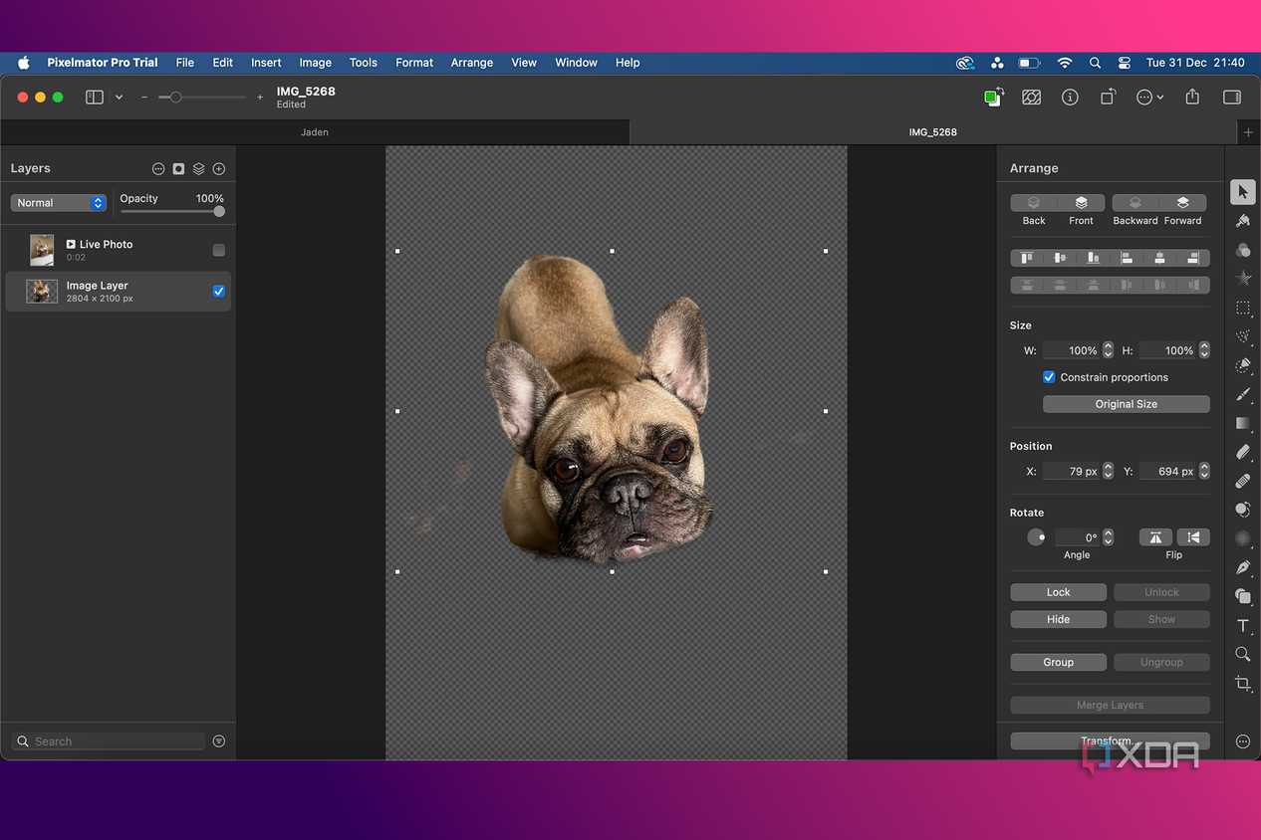Select the Repair bandage tool
Viewport: 1261px width, 840px height.
click(x=1242, y=481)
